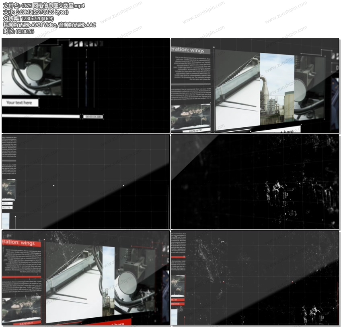The width and height of the screenshot is (341, 327).
Task: Select the frame with the grey 'eration: wings' header
Action: [x=255, y=85]
